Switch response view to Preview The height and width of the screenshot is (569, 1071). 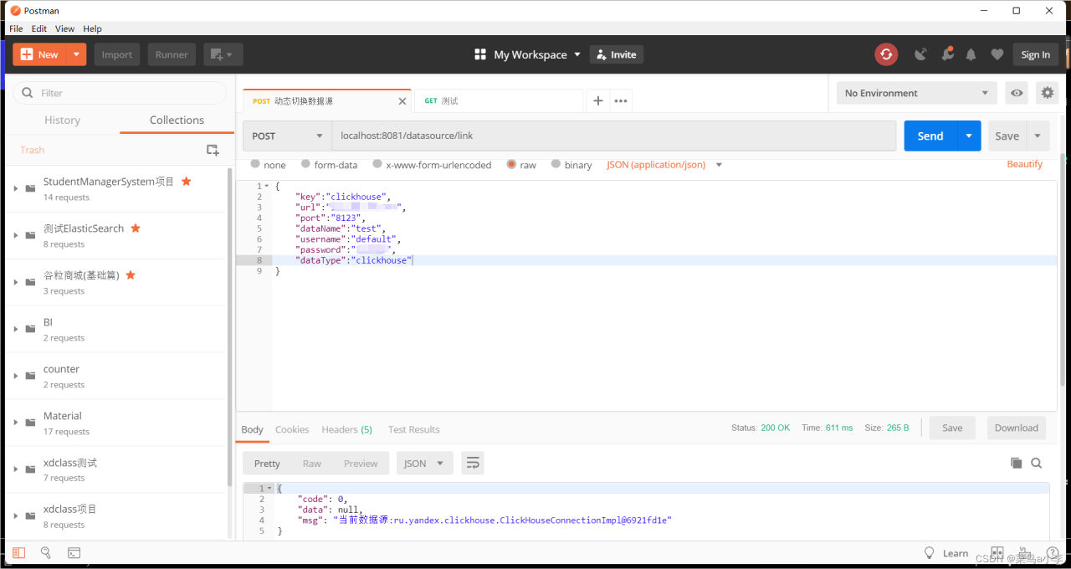click(361, 463)
